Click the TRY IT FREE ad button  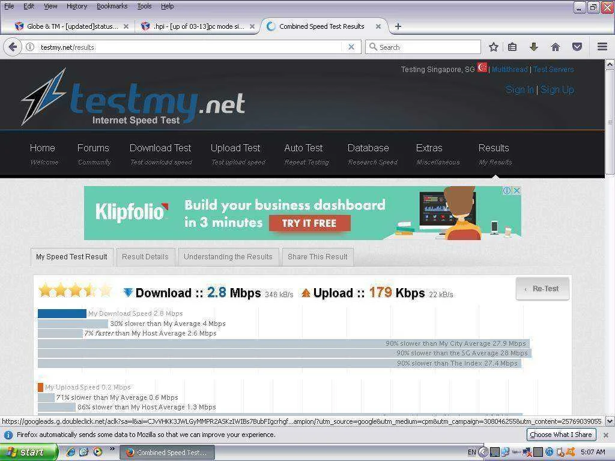point(309,223)
